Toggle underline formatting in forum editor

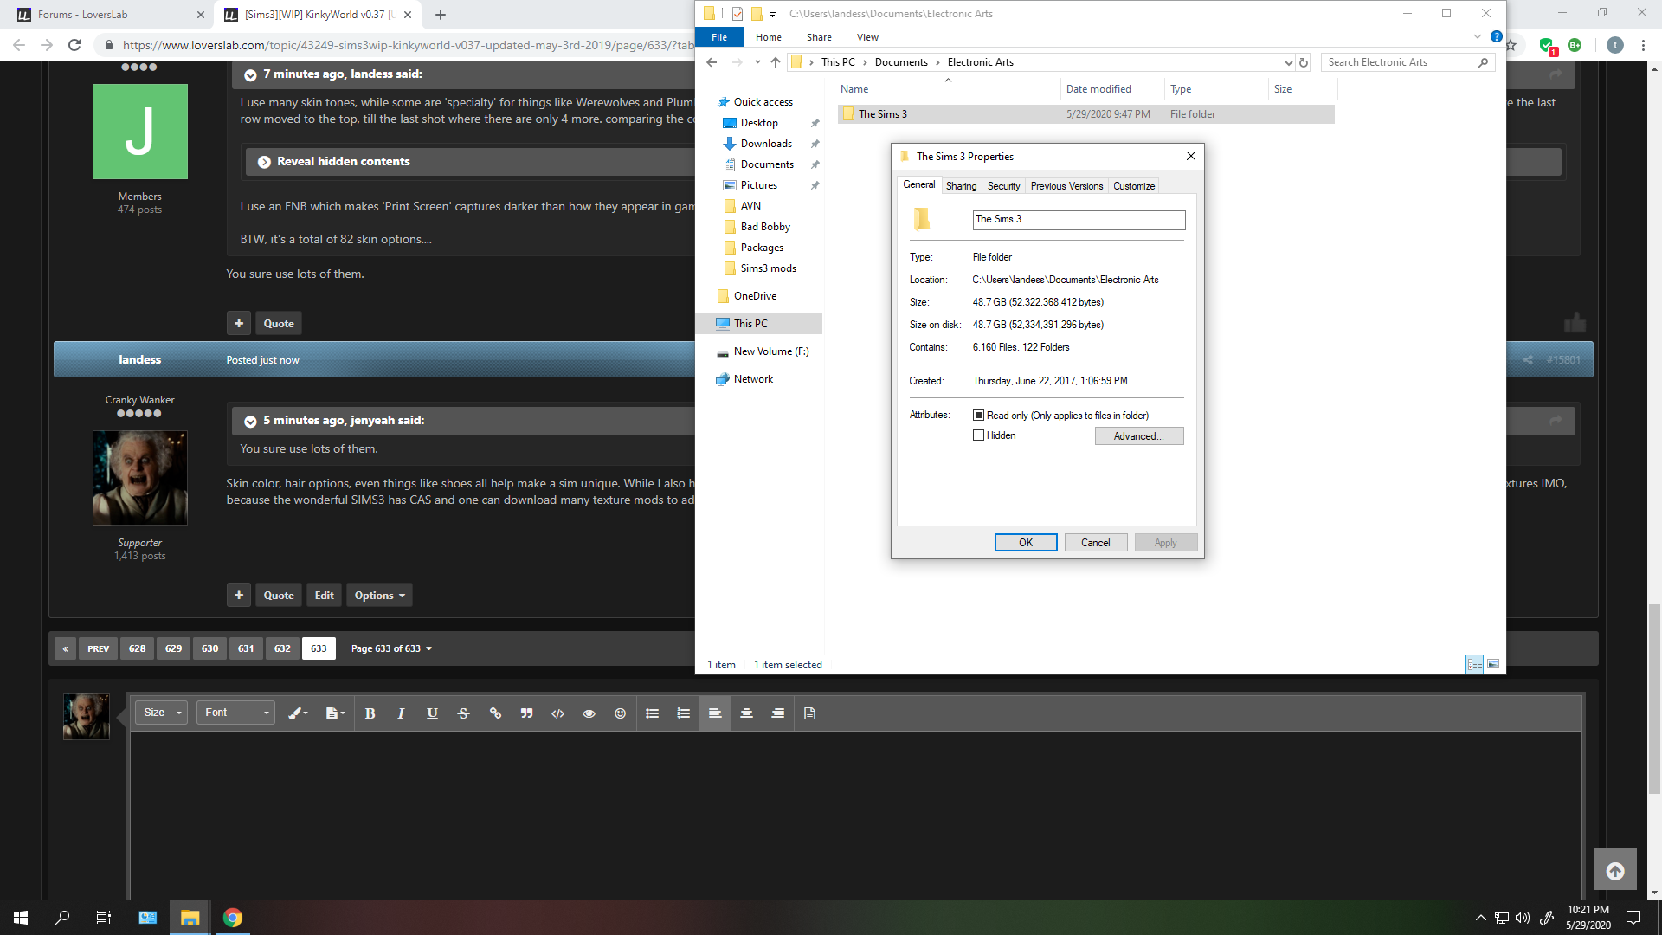point(432,713)
